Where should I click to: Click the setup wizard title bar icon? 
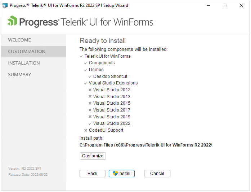pos(5,5)
